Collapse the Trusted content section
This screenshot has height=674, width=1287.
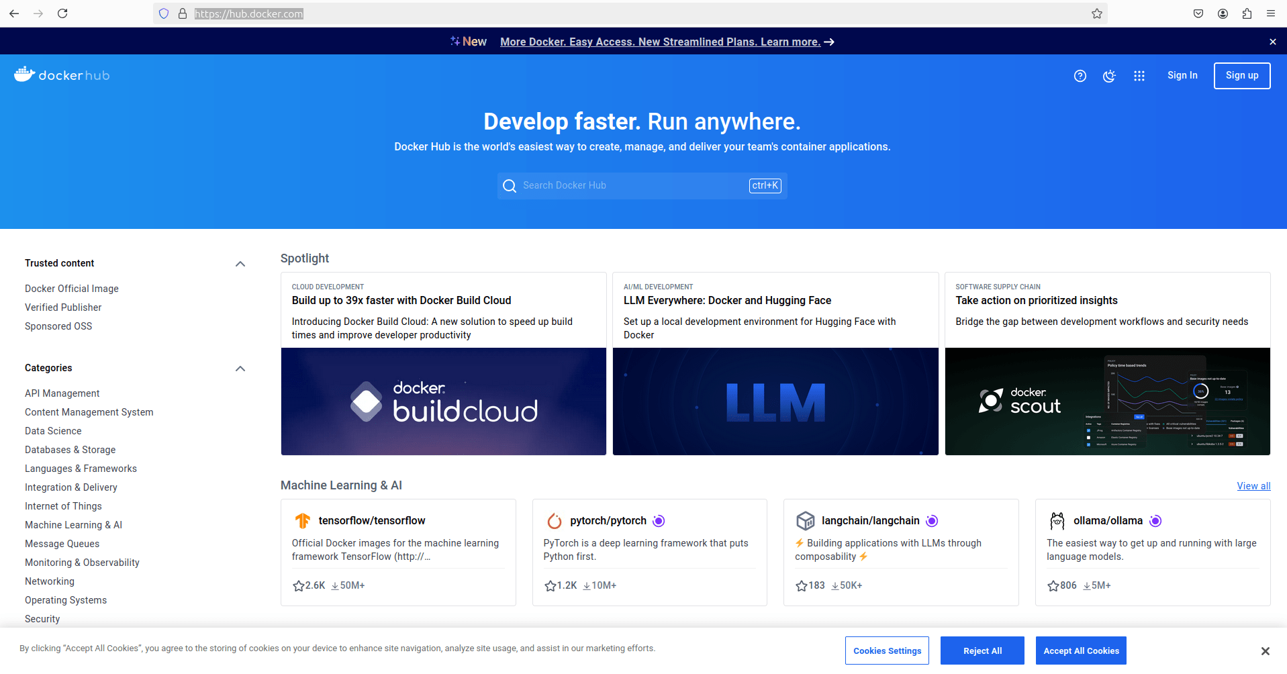tap(240, 264)
